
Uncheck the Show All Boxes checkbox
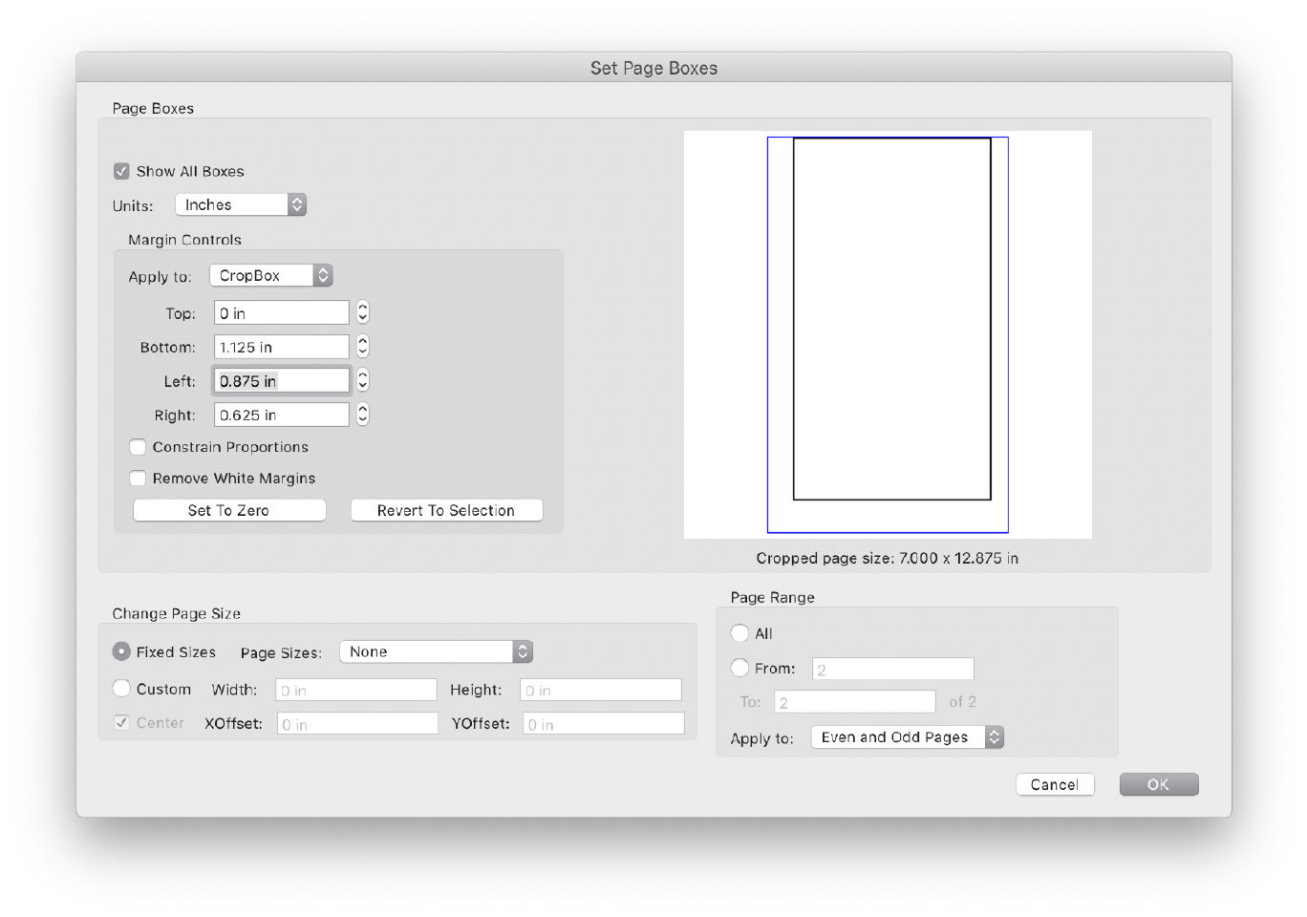[x=121, y=171]
